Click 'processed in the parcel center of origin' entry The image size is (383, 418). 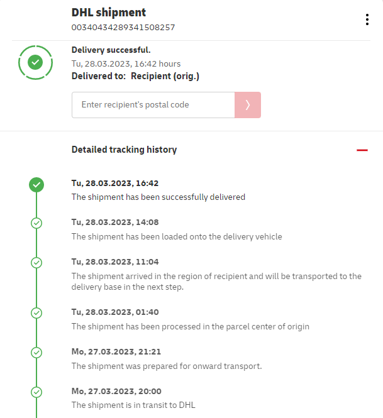pyautogui.click(x=191, y=326)
